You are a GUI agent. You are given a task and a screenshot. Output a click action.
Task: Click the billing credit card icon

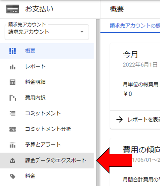coord(13,9)
